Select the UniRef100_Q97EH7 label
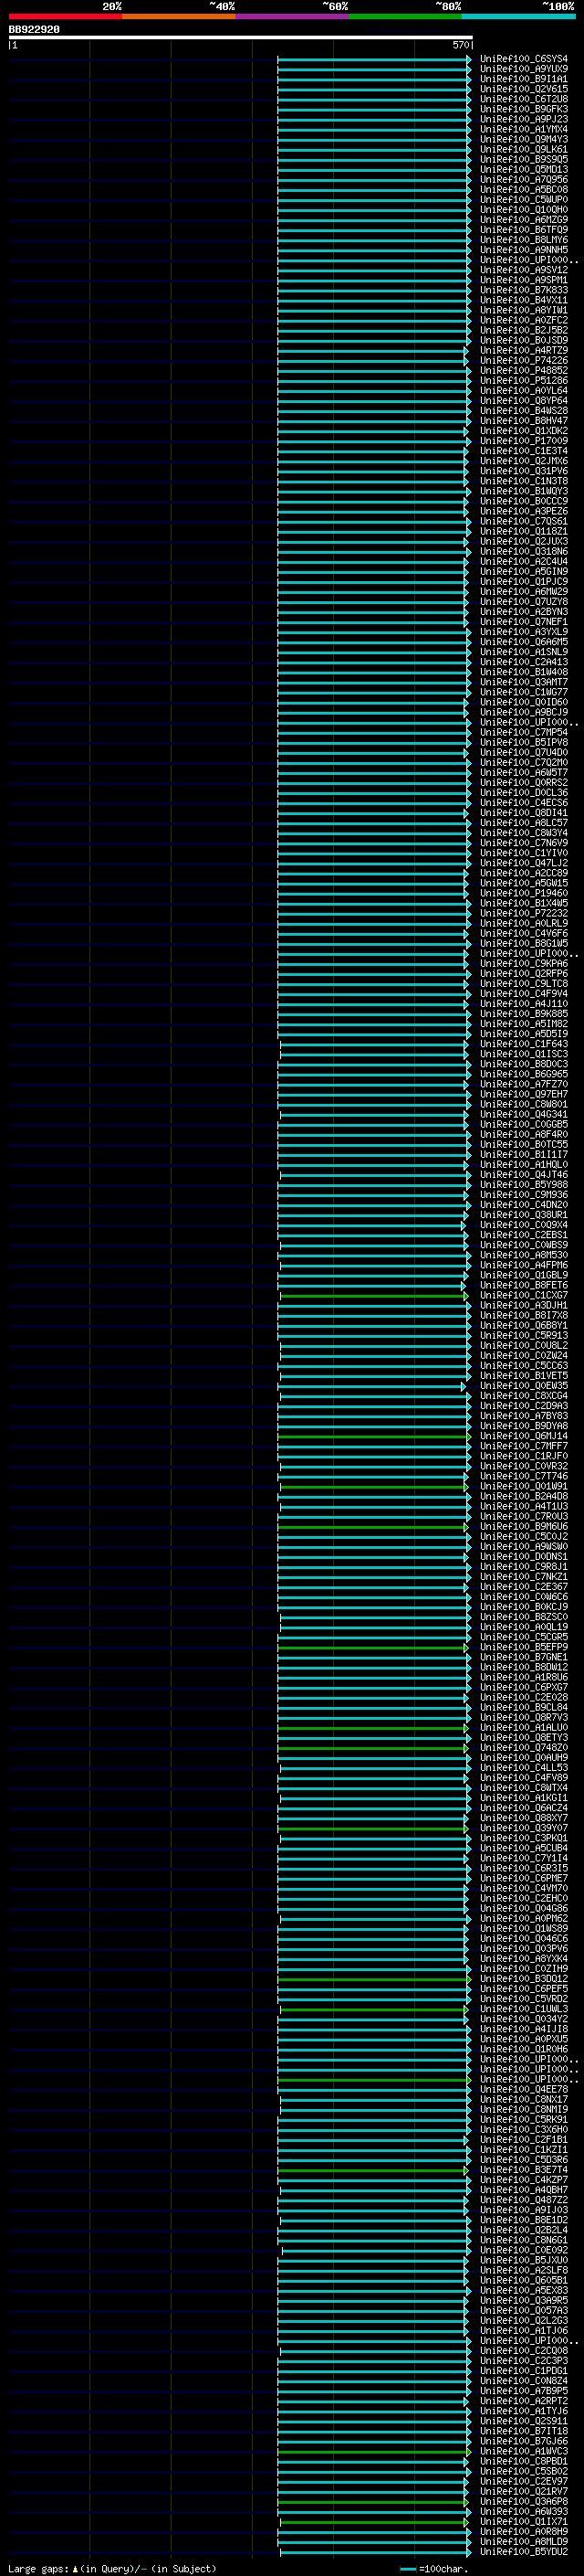Screen dimensions: 584x2576 coord(523,1094)
